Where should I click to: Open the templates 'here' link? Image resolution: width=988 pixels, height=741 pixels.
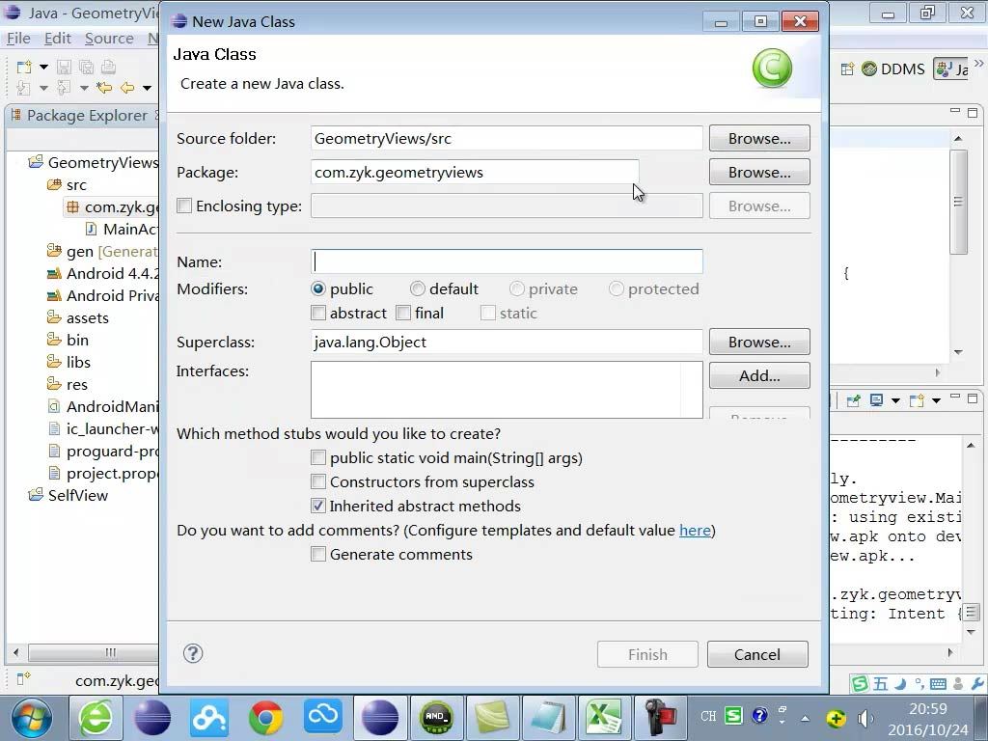[x=695, y=531]
